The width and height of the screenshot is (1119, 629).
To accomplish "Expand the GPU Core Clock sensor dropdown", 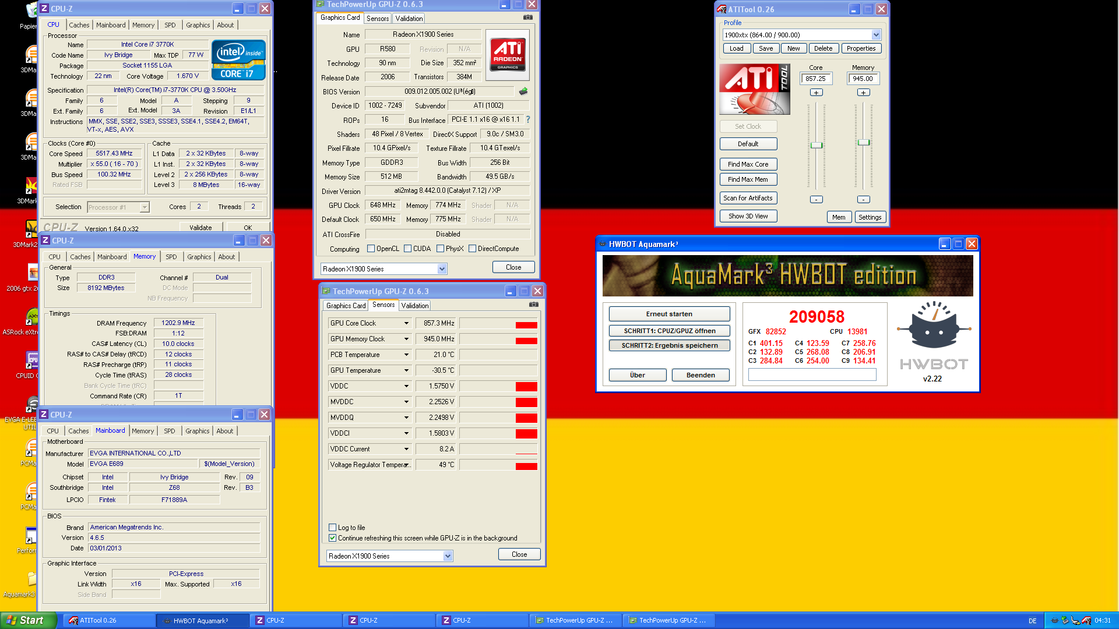I will click(x=406, y=323).
